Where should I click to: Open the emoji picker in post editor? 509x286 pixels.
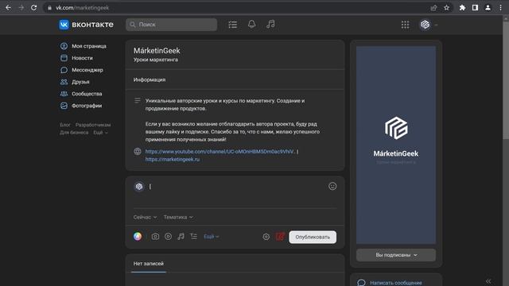point(332,186)
